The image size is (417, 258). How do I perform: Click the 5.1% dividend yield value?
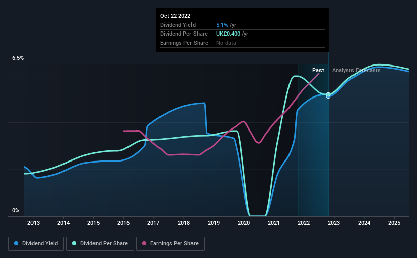(222, 25)
